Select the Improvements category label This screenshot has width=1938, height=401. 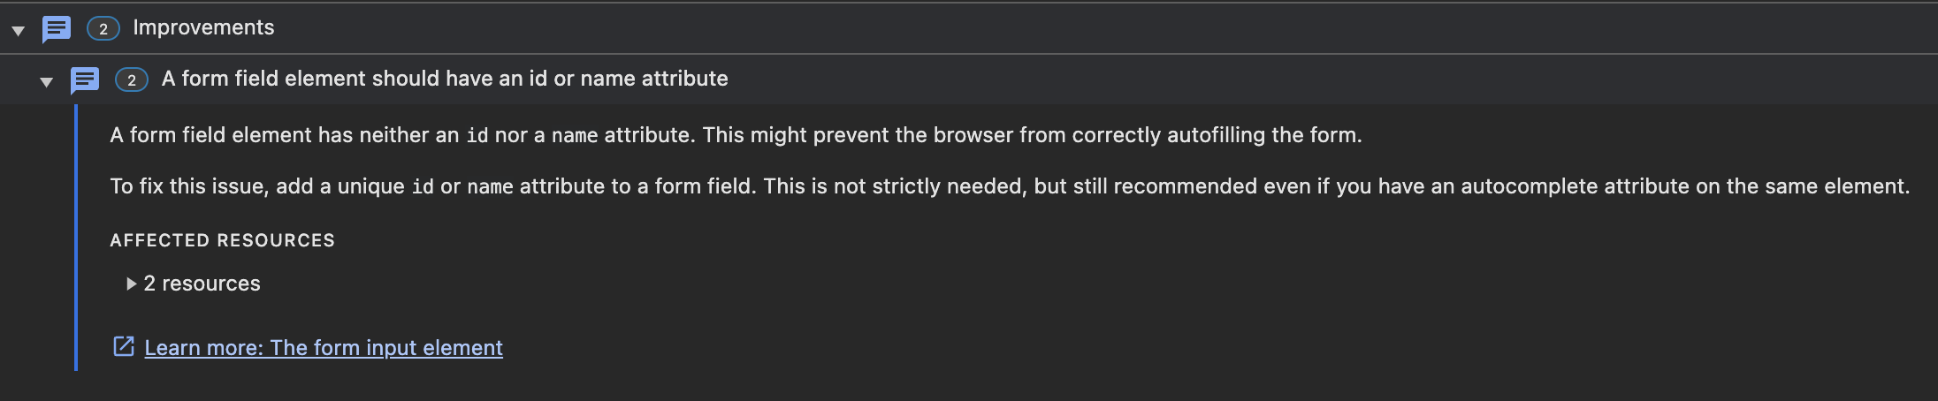203,27
